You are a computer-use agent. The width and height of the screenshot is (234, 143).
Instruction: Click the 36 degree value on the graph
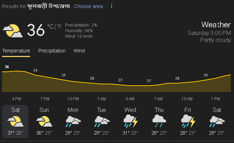7,67
